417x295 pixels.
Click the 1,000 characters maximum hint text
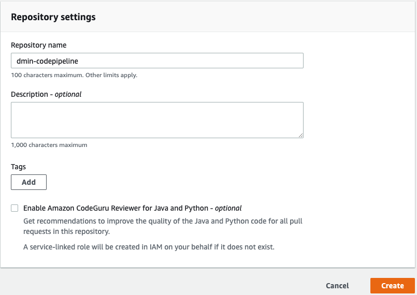pos(49,145)
